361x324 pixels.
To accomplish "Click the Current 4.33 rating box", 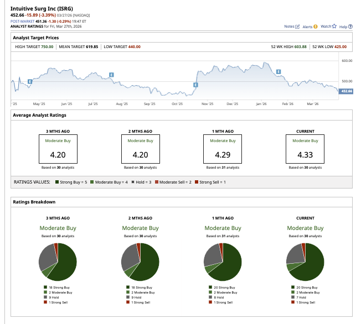I will coord(305,149).
